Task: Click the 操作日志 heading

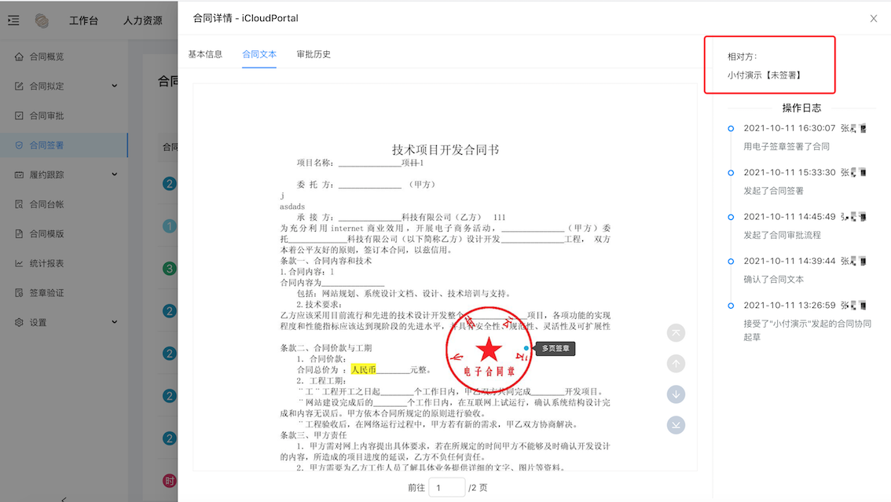Action: pyautogui.click(x=801, y=108)
